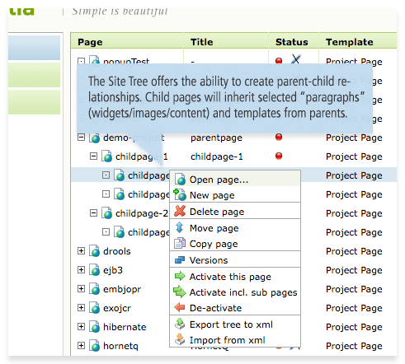Collapse the demo-project tree node

(81, 137)
